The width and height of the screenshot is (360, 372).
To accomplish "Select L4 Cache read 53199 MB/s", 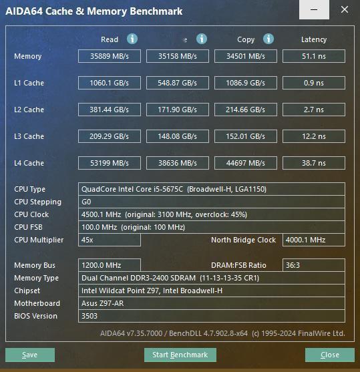I will [x=110, y=163].
